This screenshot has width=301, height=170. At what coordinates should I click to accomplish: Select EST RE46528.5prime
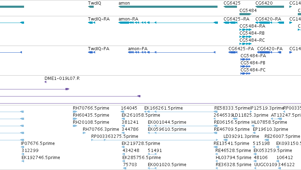(x=233, y=151)
